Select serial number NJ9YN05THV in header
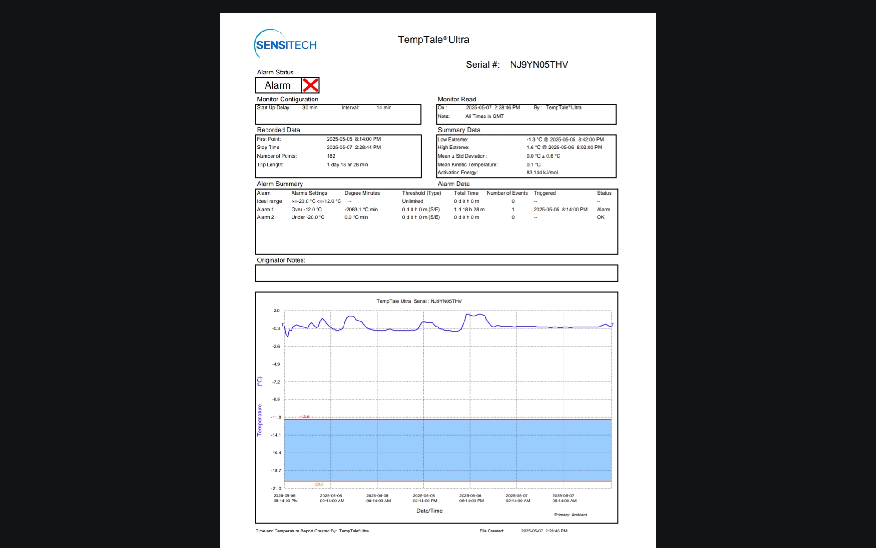This screenshot has width=876, height=548. 539,64
